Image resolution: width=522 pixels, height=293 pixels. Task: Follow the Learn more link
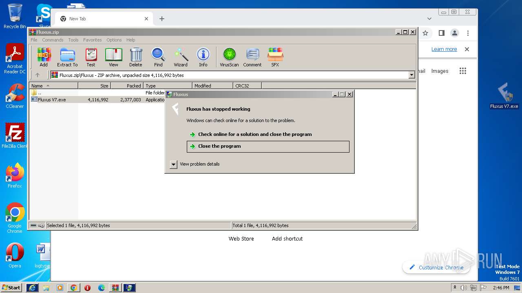[x=444, y=49]
